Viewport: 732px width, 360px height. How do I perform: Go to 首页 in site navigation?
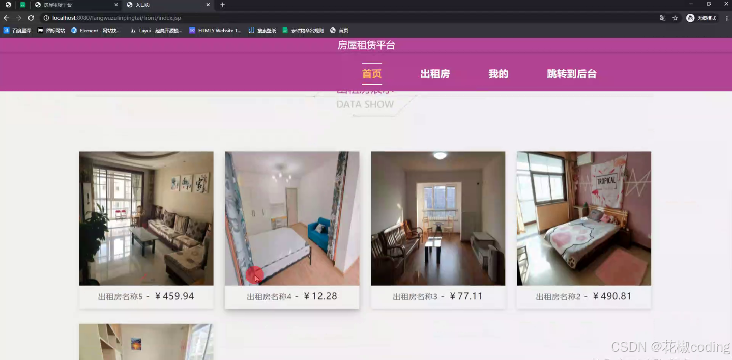(x=372, y=74)
